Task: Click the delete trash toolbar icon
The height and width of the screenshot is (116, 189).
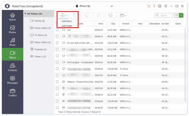Action: [x=99, y=15]
